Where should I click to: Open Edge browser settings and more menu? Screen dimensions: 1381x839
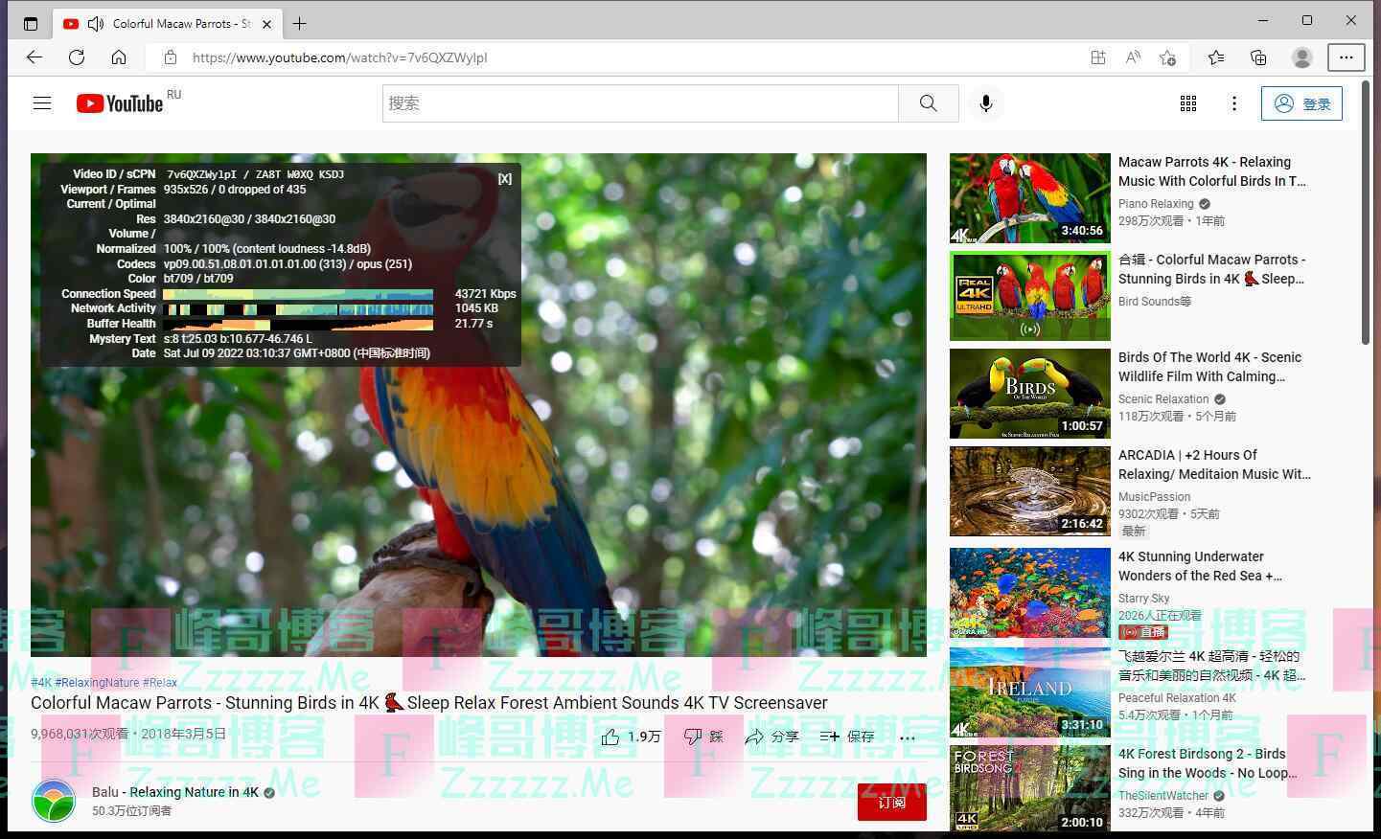[x=1346, y=57]
